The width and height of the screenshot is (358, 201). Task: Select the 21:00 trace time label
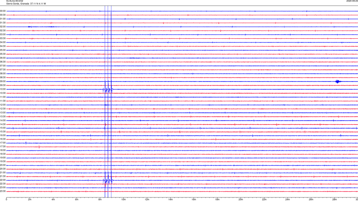click(3, 173)
